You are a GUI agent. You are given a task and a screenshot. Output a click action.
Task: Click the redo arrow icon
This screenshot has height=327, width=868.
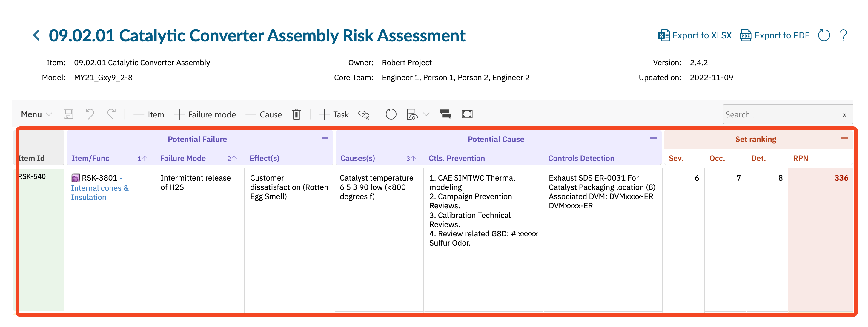(x=112, y=114)
